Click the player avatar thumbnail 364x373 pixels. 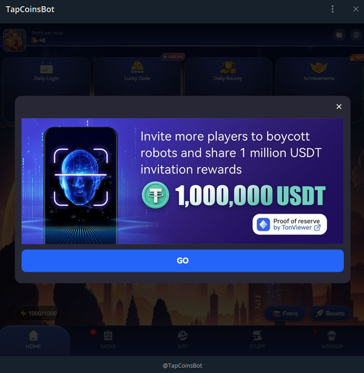click(14, 40)
